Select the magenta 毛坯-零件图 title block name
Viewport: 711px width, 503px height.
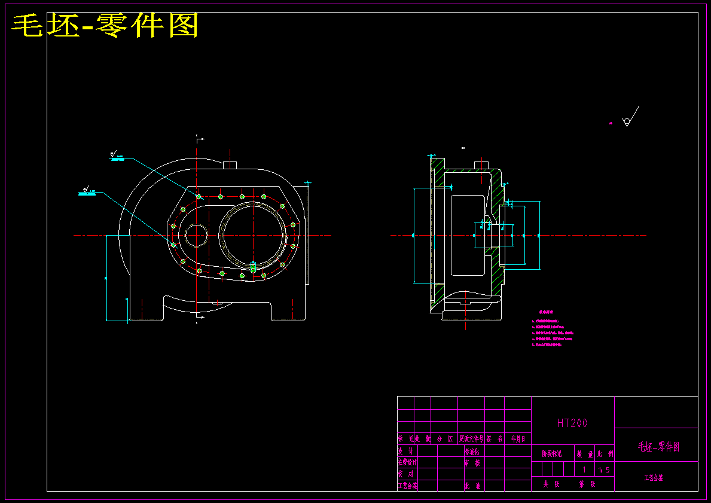659,446
